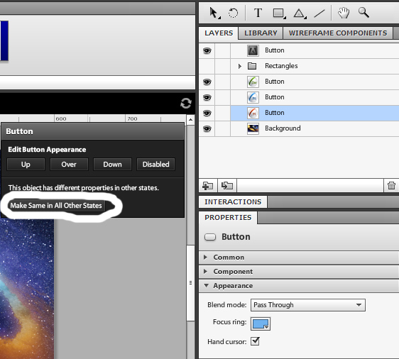The height and width of the screenshot is (359, 399).
Task: Select the Text tool
Action: click(258, 13)
